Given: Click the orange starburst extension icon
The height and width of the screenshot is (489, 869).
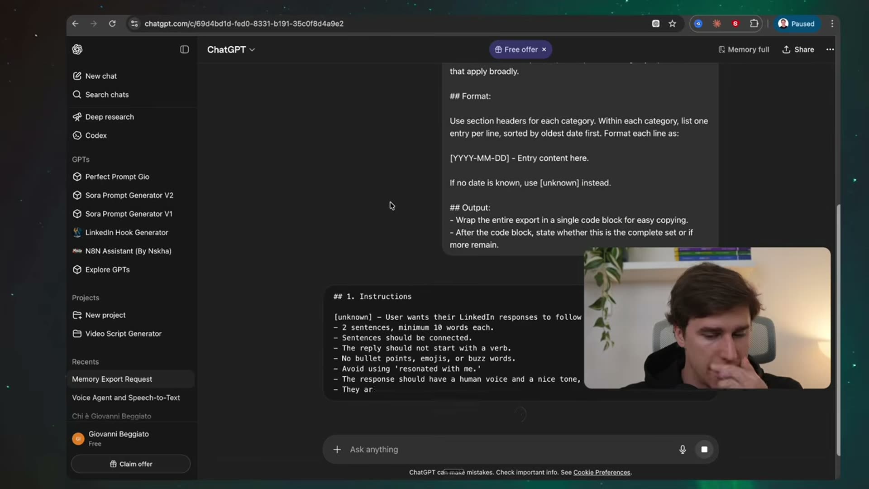Looking at the screenshot, I should pyautogui.click(x=717, y=24).
